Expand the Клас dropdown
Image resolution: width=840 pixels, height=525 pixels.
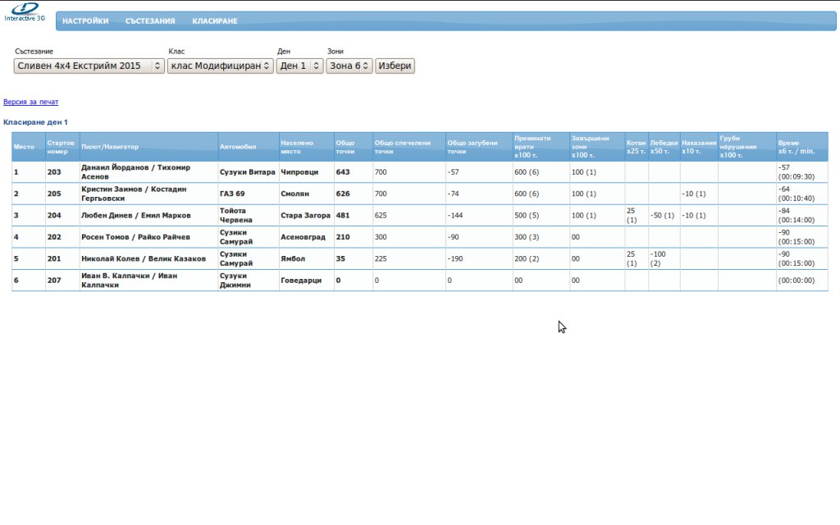[x=220, y=66]
